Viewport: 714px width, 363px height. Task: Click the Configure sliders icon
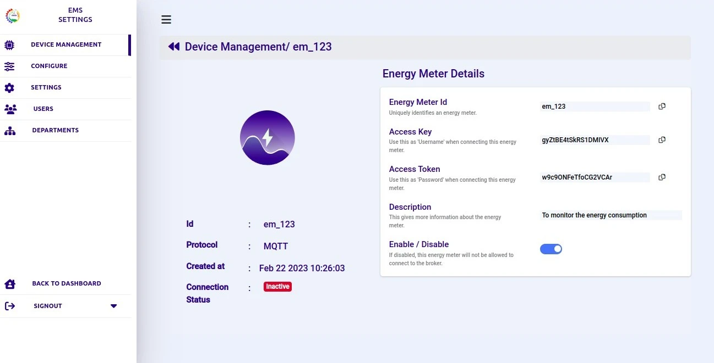pyautogui.click(x=9, y=66)
